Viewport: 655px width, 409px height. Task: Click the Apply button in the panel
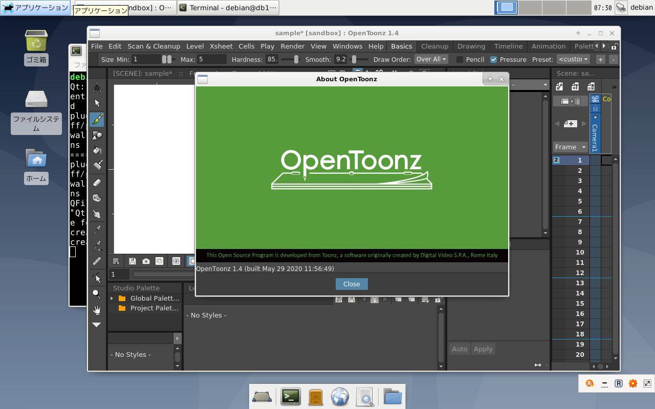483,349
